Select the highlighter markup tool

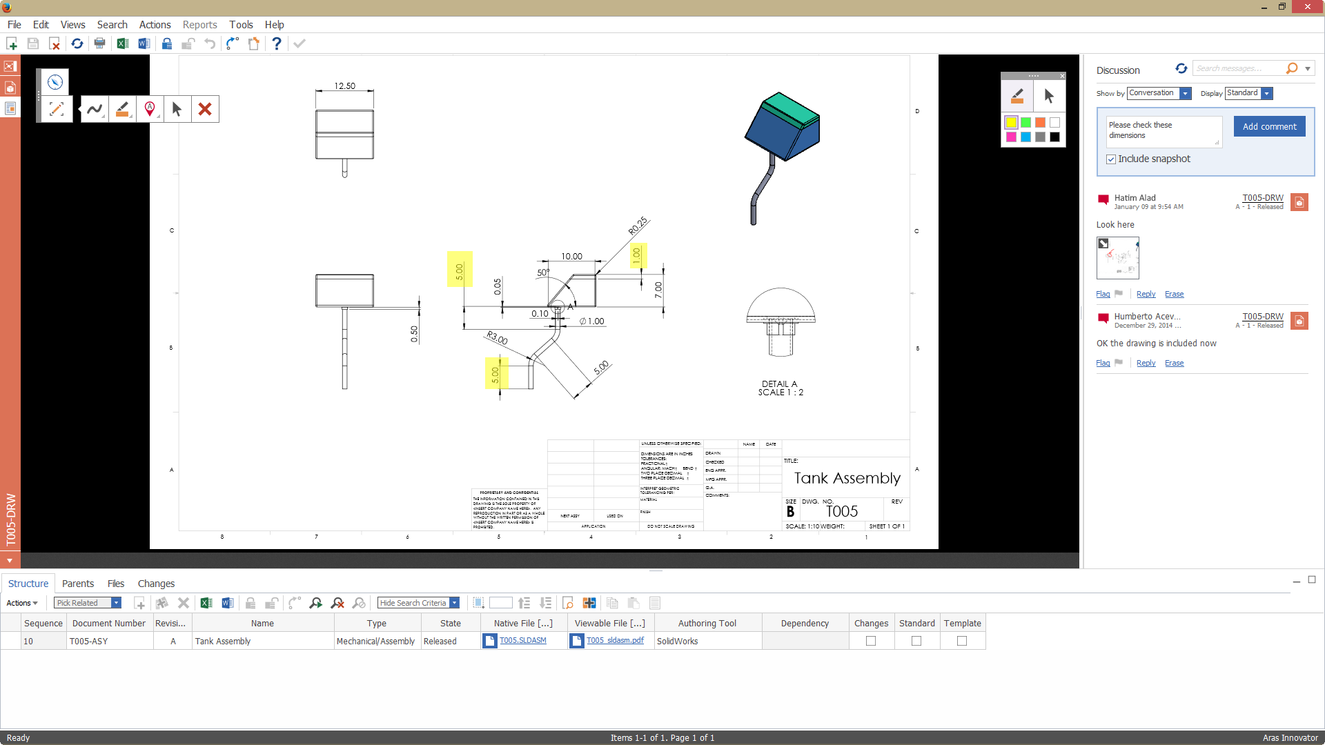tap(122, 109)
